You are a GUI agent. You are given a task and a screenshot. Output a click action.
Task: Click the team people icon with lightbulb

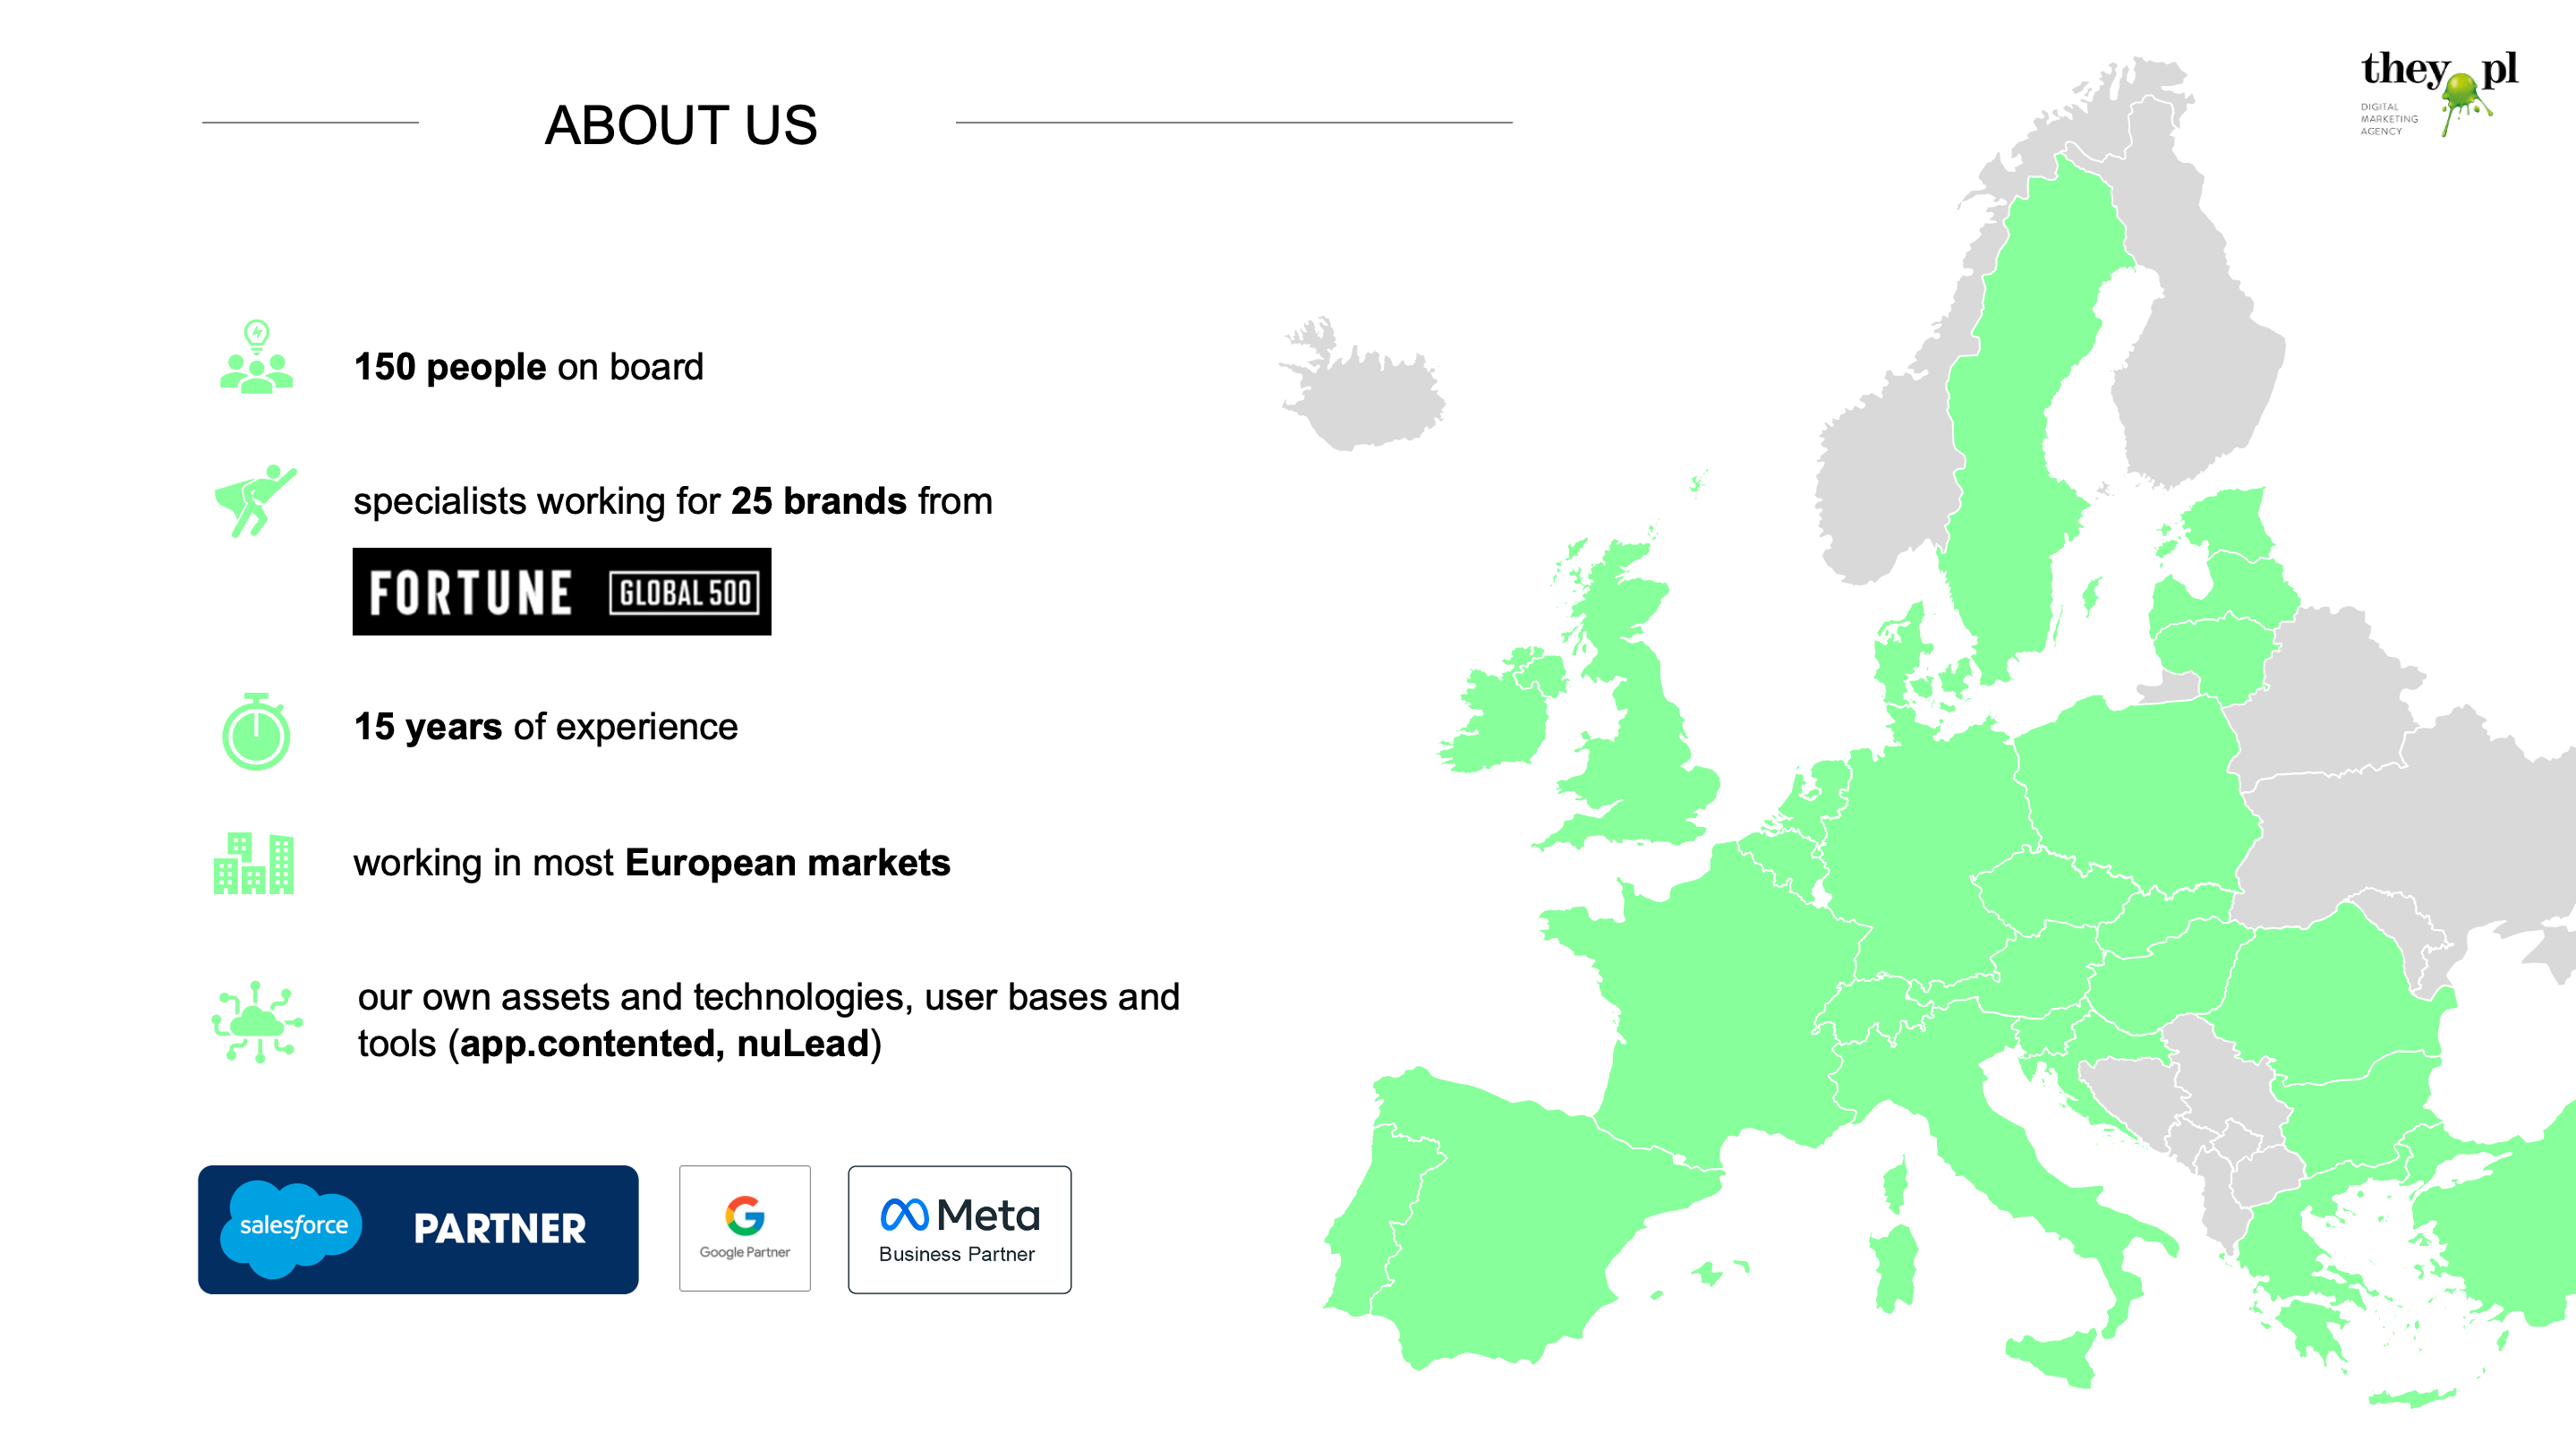(256, 357)
